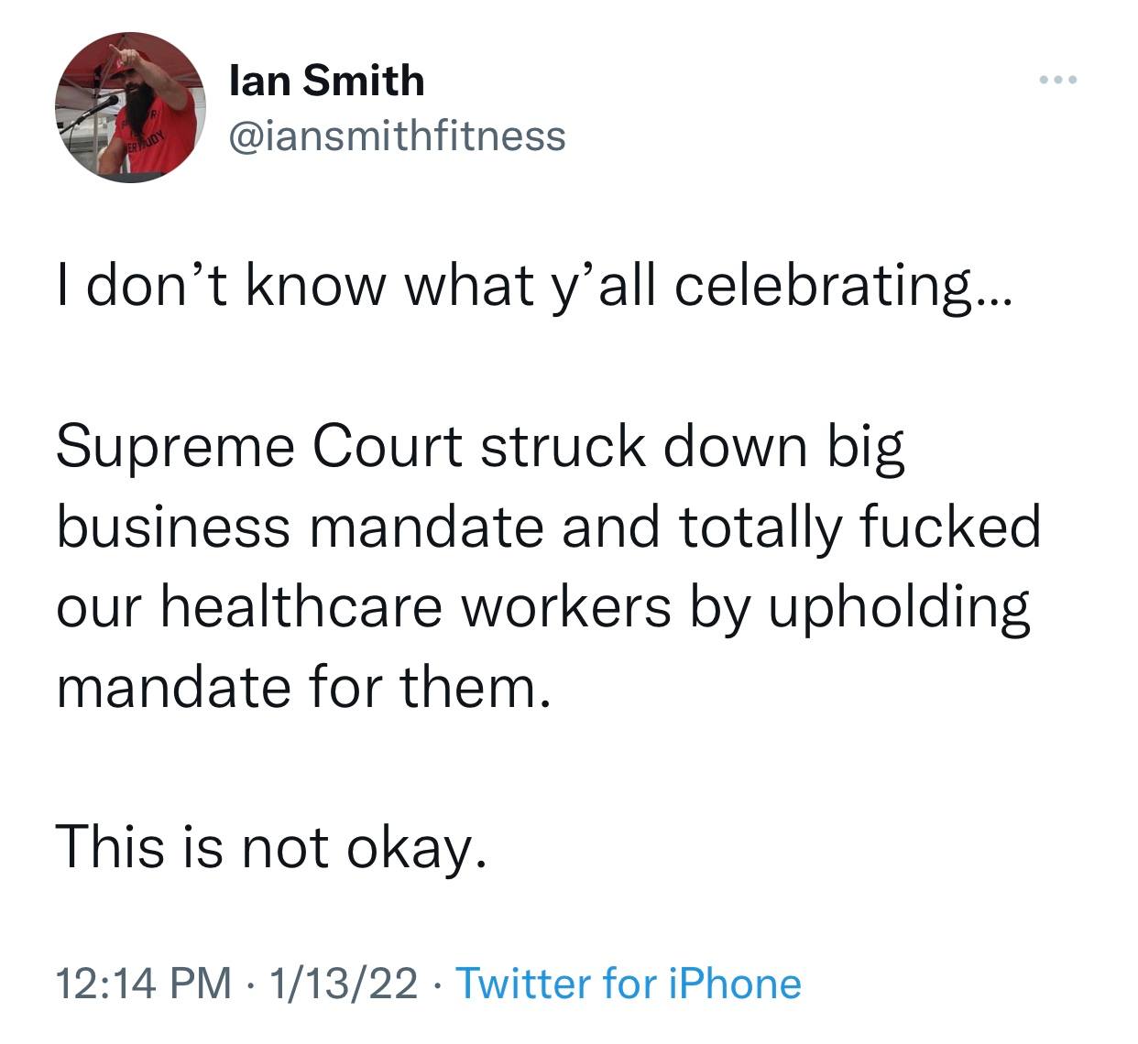
Task: Click the microphone in the profile picture
Action: pos(97,106)
